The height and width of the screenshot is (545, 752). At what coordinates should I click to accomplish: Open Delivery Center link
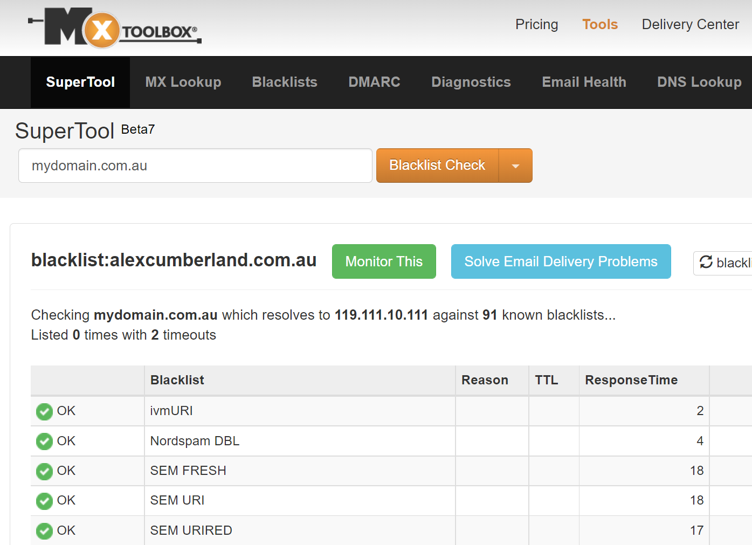690,24
